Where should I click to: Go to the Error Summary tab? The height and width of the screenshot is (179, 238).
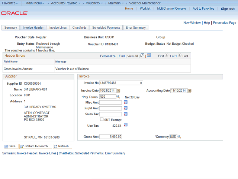tap(136, 28)
